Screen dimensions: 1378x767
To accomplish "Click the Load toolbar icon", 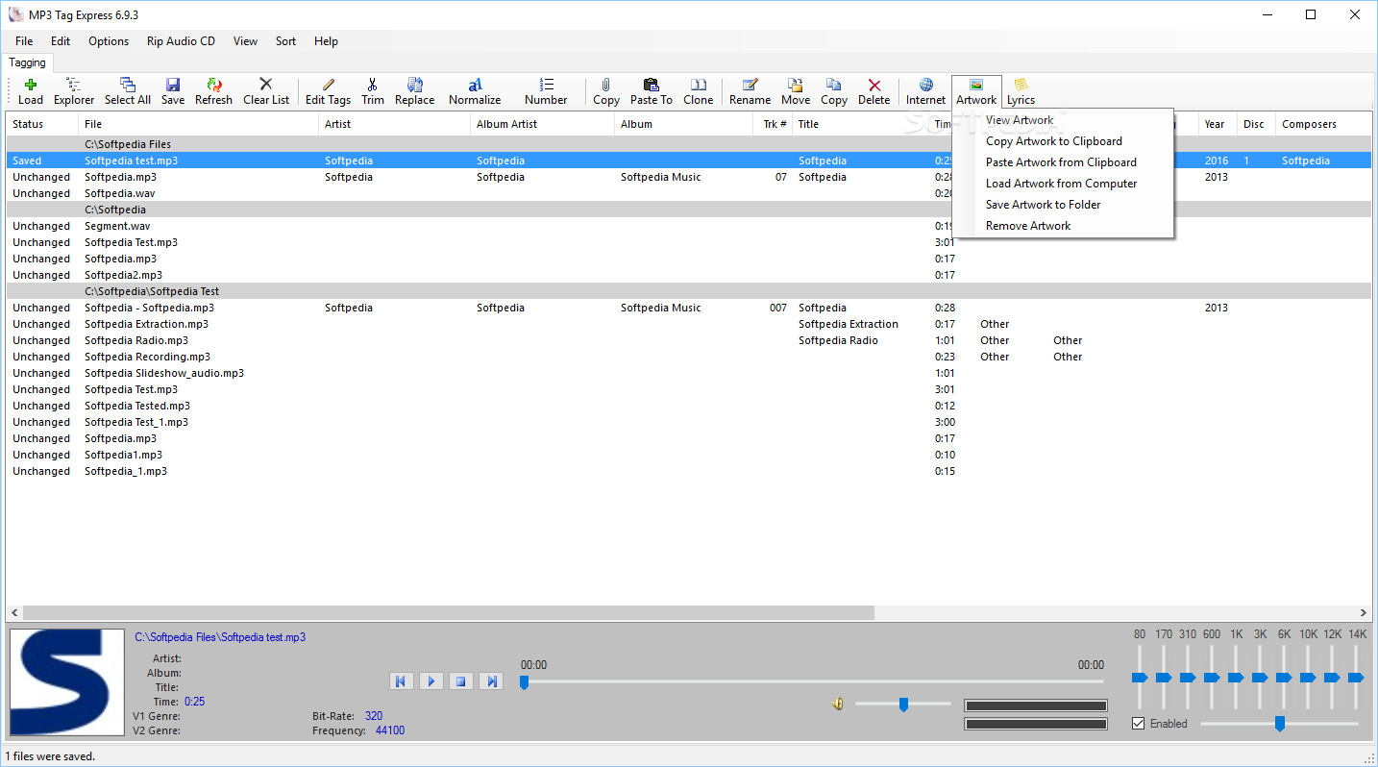I will pyautogui.click(x=31, y=91).
